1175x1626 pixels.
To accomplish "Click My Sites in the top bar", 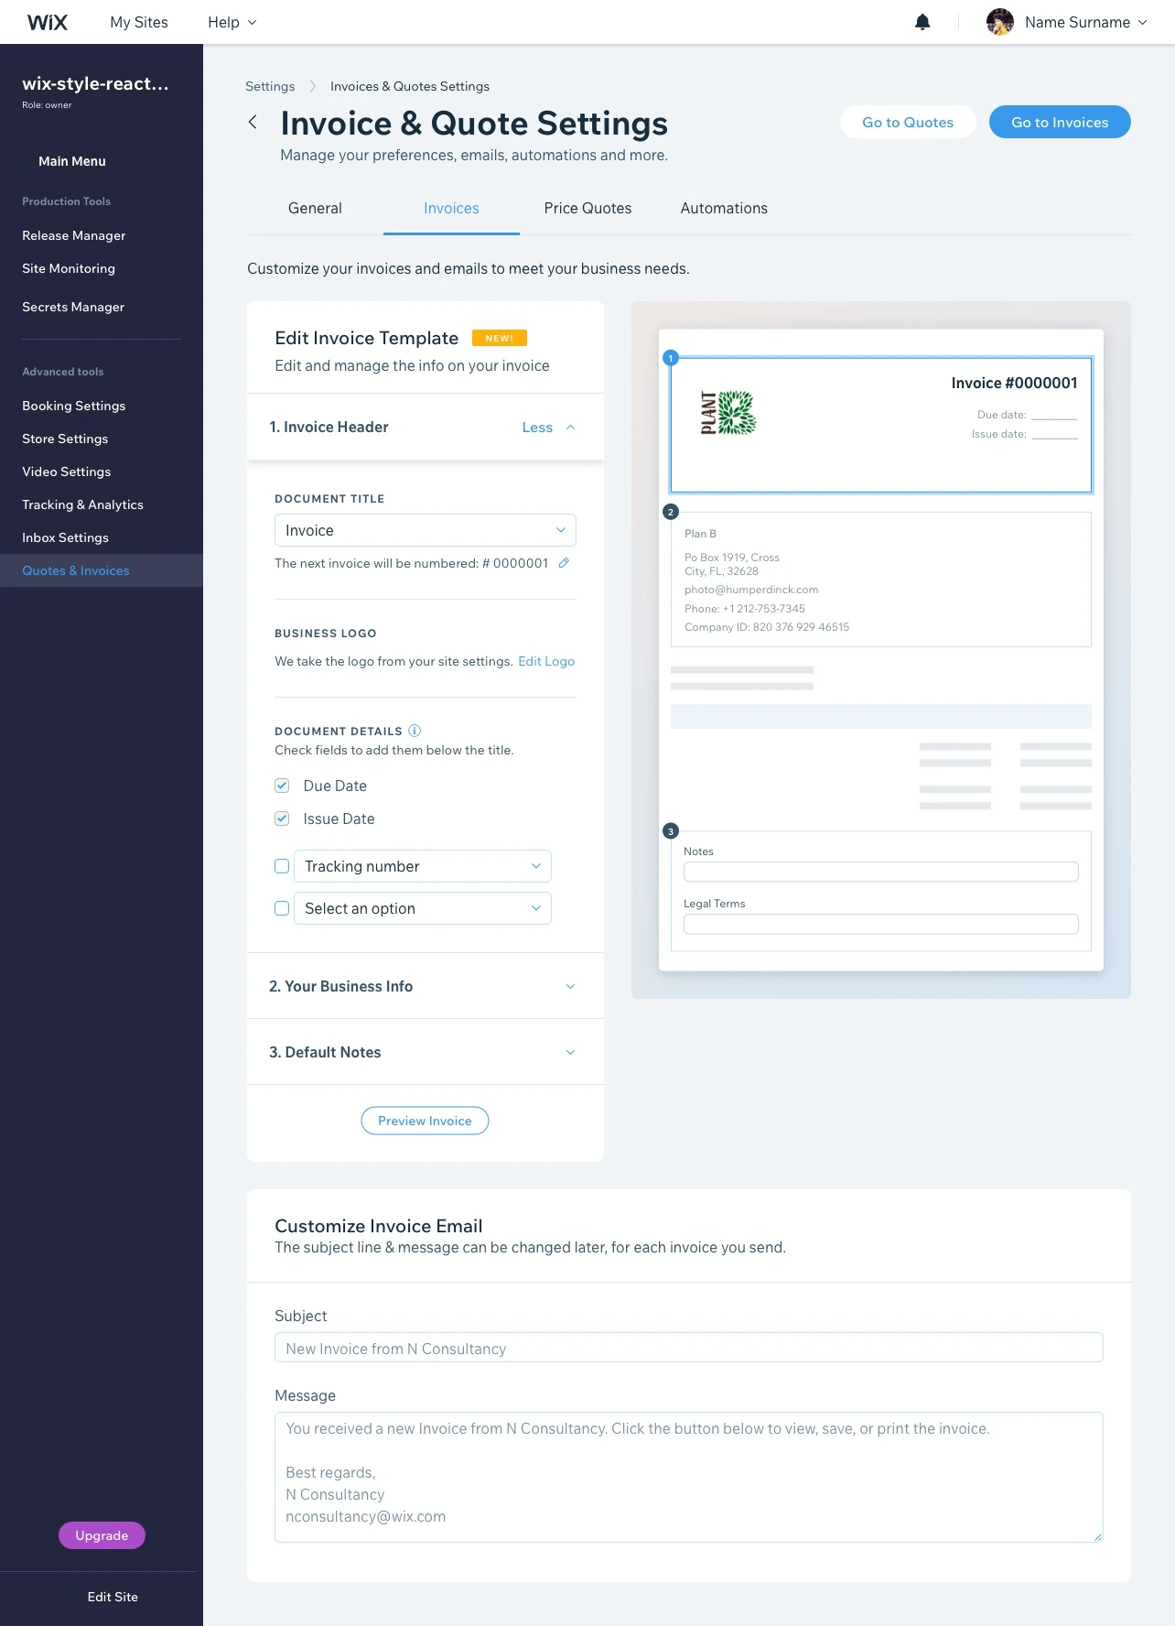I will (x=139, y=22).
